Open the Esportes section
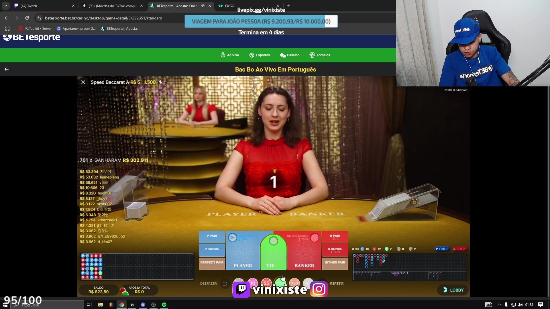 click(x=260, y=55)
